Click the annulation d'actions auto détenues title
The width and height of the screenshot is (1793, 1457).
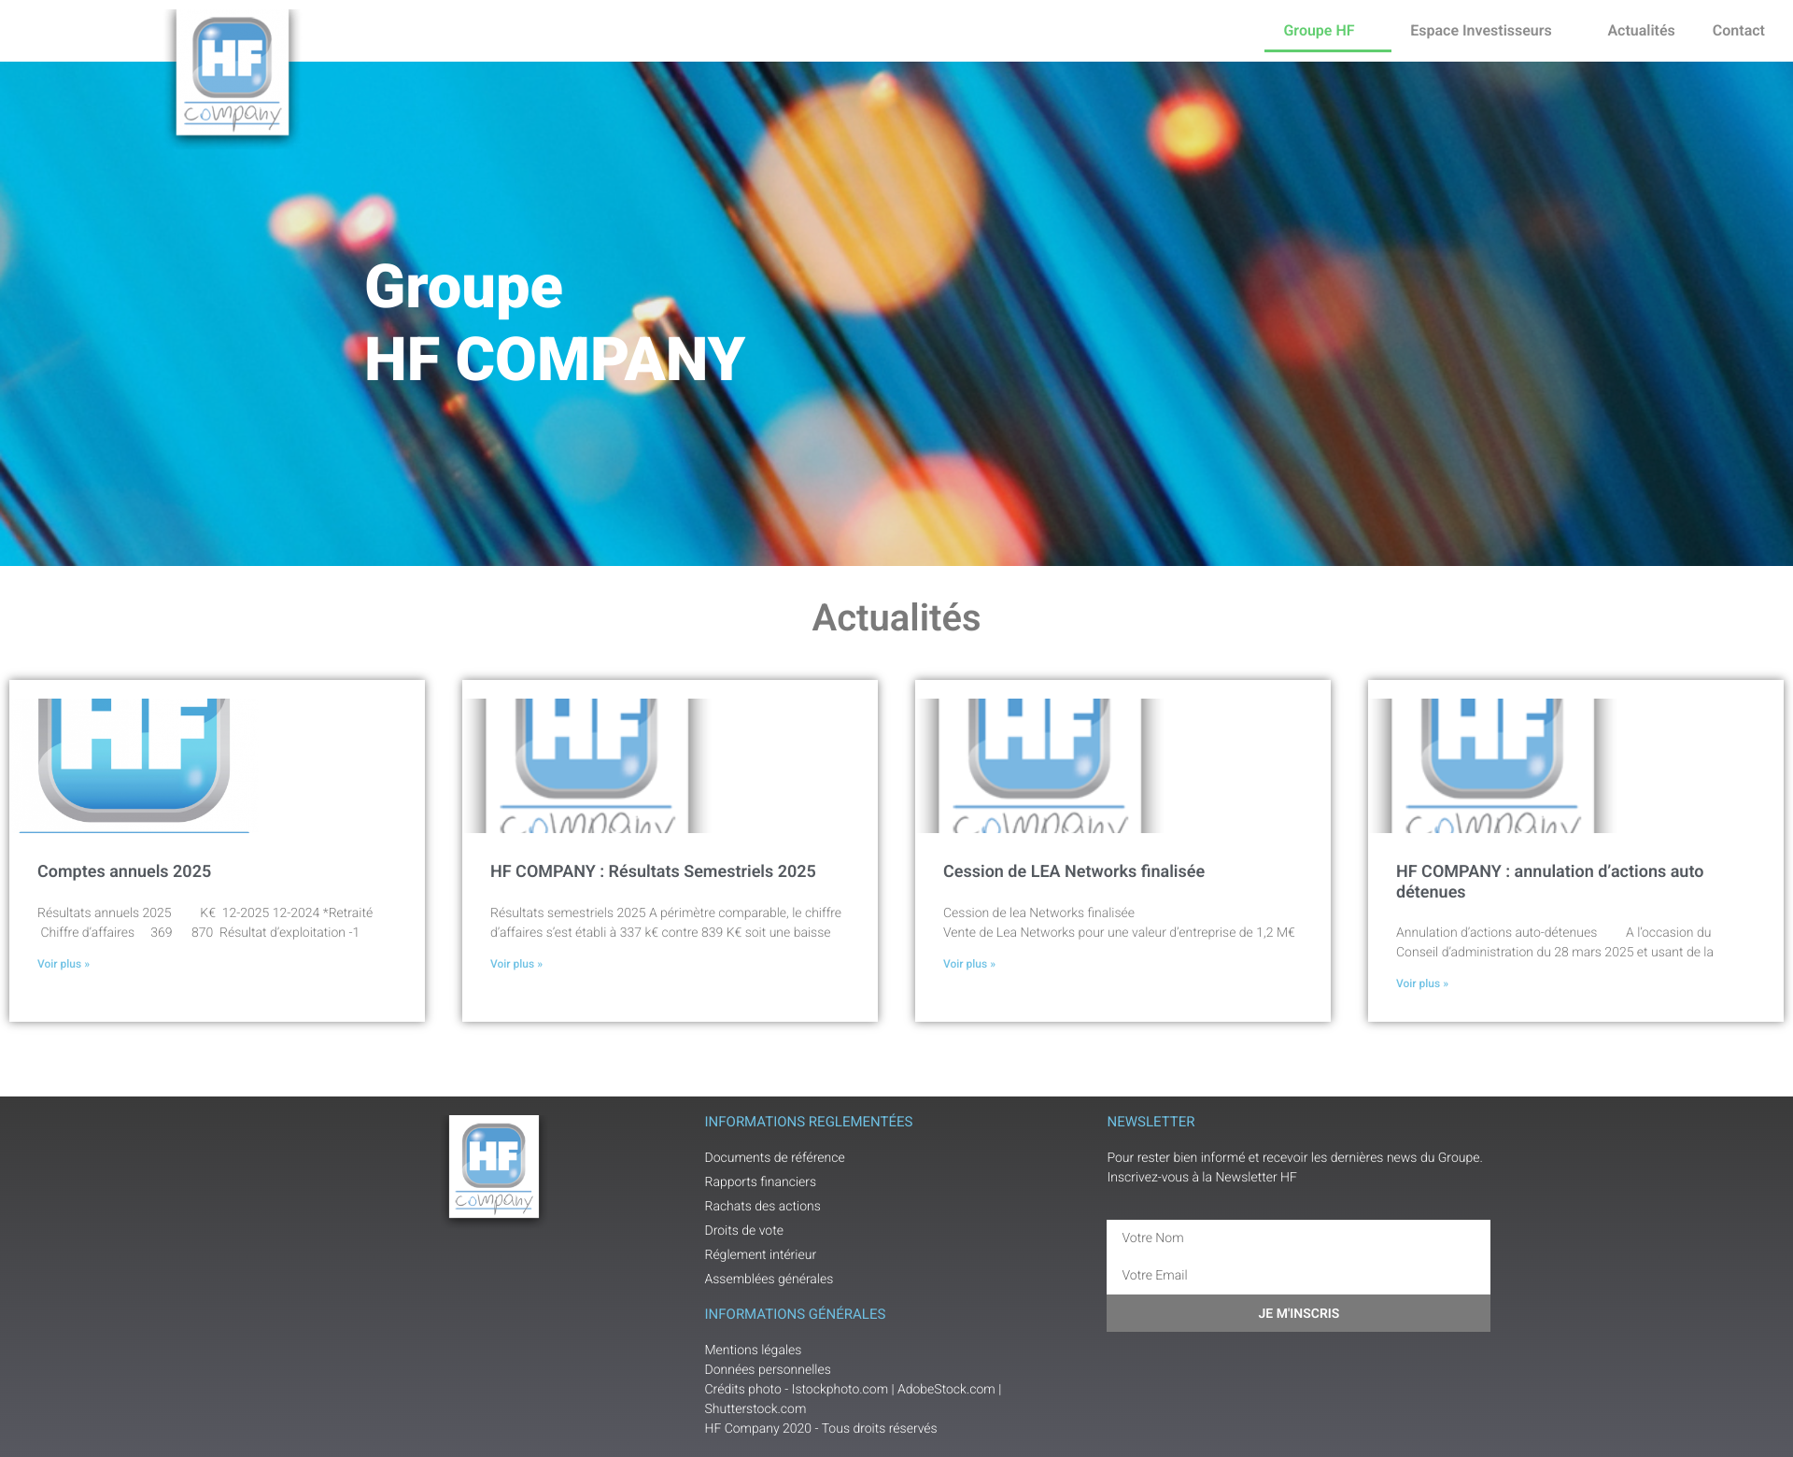click(1549, 882)
